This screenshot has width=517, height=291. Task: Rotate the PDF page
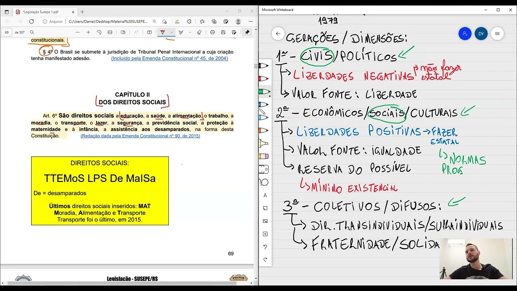[x=99, y=32]
